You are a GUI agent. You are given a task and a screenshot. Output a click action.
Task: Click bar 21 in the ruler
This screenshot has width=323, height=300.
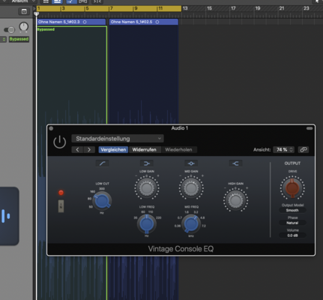coord(282,8)
